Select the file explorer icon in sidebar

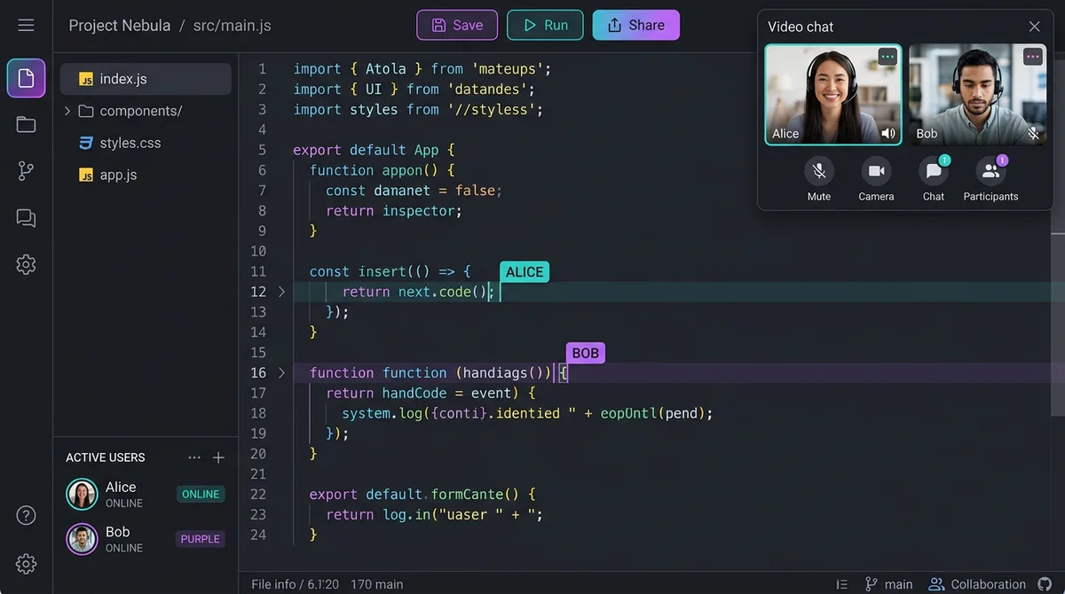click(26, 78)
